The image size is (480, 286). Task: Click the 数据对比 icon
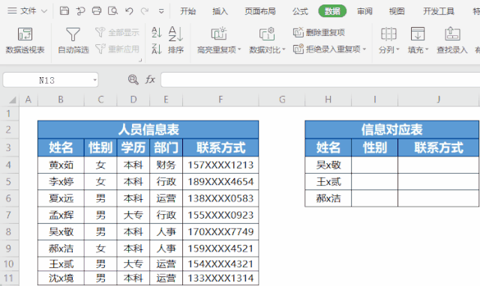click(x=267, y=34)
